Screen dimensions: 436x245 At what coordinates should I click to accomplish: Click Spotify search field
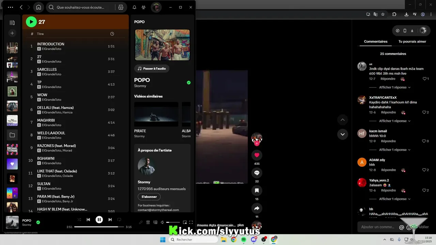80,7
